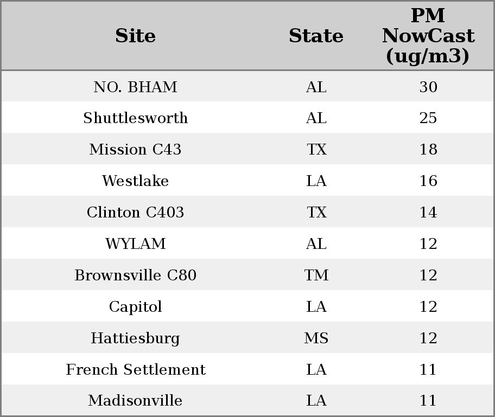Click the Mission C43 site name
The height and width of the screenshot is (417, 495).
tap(135, 150)
